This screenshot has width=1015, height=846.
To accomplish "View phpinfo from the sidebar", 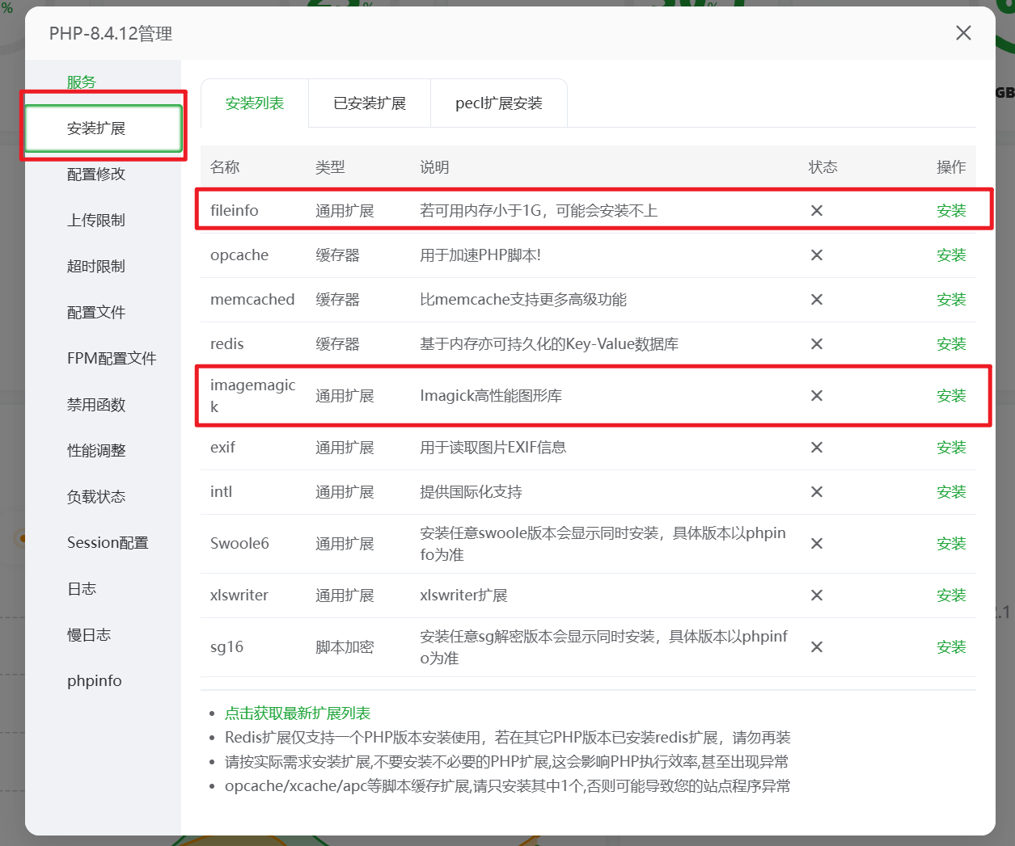I will click(x=95, y=681).
